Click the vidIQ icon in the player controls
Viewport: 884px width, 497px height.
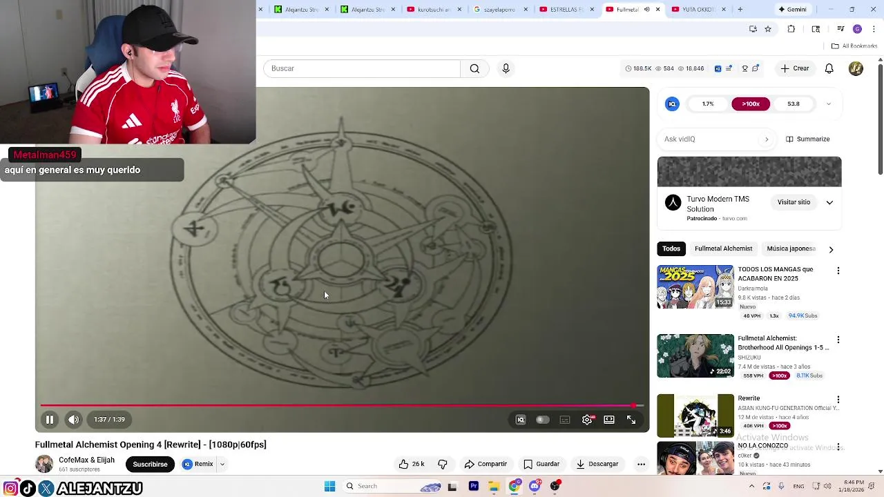click(521, 420)
